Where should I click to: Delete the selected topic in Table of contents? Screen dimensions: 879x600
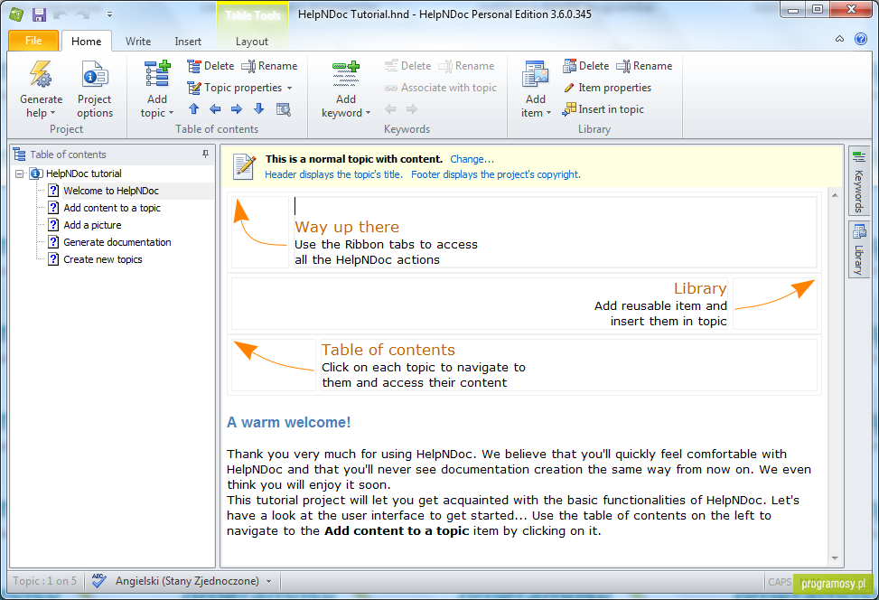210,66
